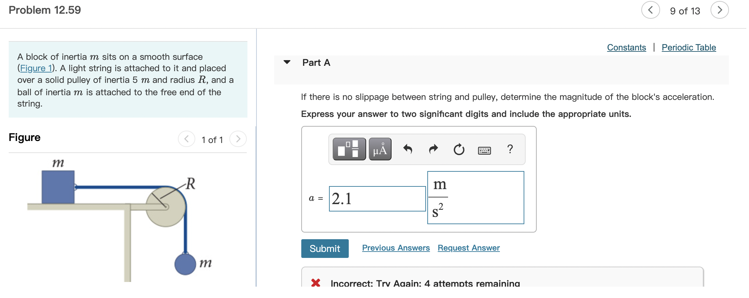Click the undo arrow icon
The image size is (749, 298).
(x=407, y=149)
